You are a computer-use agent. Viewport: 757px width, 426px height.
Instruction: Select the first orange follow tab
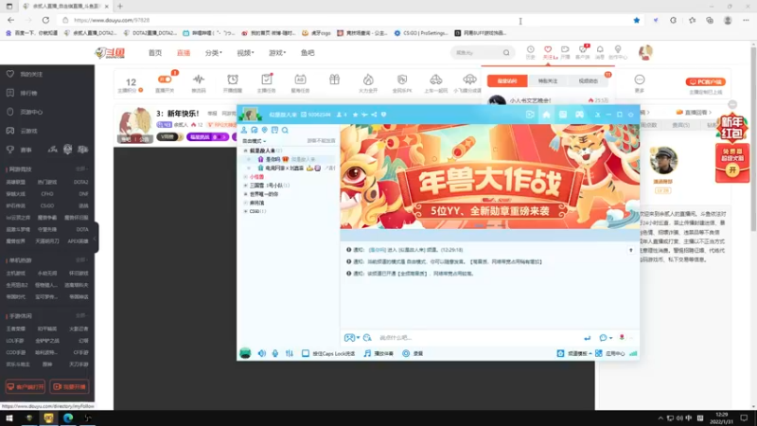point(507,80)
